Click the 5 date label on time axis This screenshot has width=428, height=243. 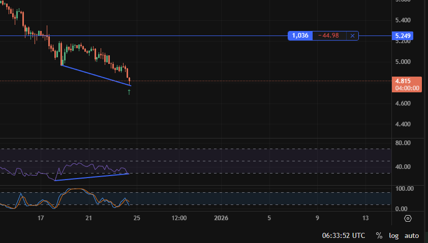269,218
